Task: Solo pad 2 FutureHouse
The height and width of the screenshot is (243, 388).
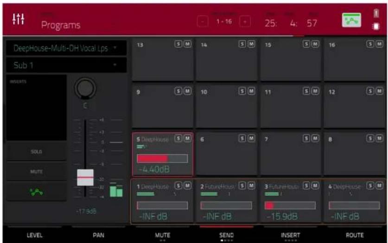Action: pyautogui.click(x=242, y=185)
